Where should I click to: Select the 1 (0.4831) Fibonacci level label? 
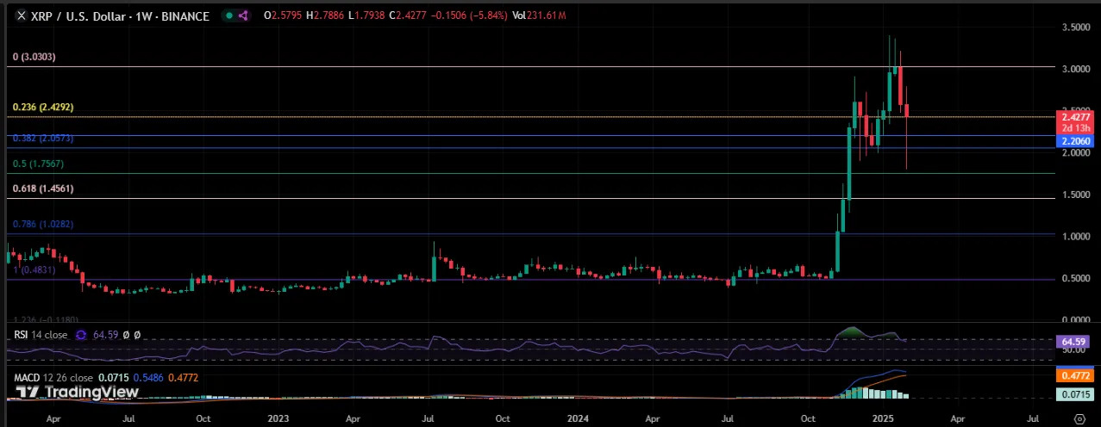click(34, 269)
